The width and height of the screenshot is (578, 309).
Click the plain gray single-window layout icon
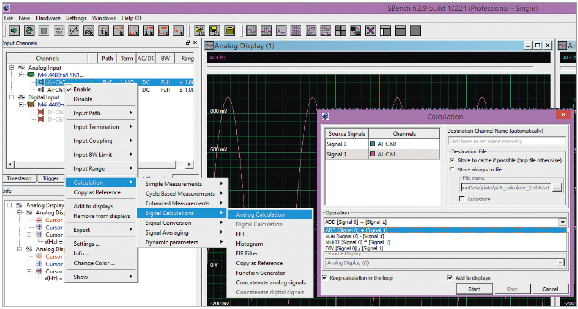(x=415, y=30)
